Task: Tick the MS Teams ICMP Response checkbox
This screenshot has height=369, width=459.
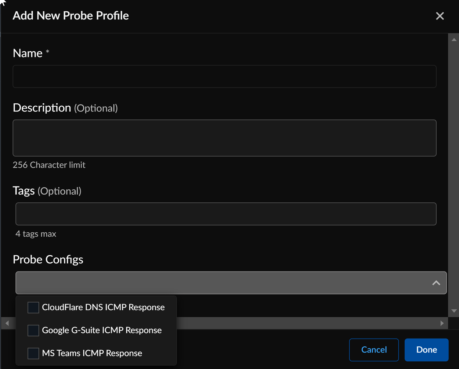Action: [x=33, y=353]
